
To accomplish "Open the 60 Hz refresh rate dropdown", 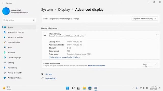I will click(x=150, y=64).
